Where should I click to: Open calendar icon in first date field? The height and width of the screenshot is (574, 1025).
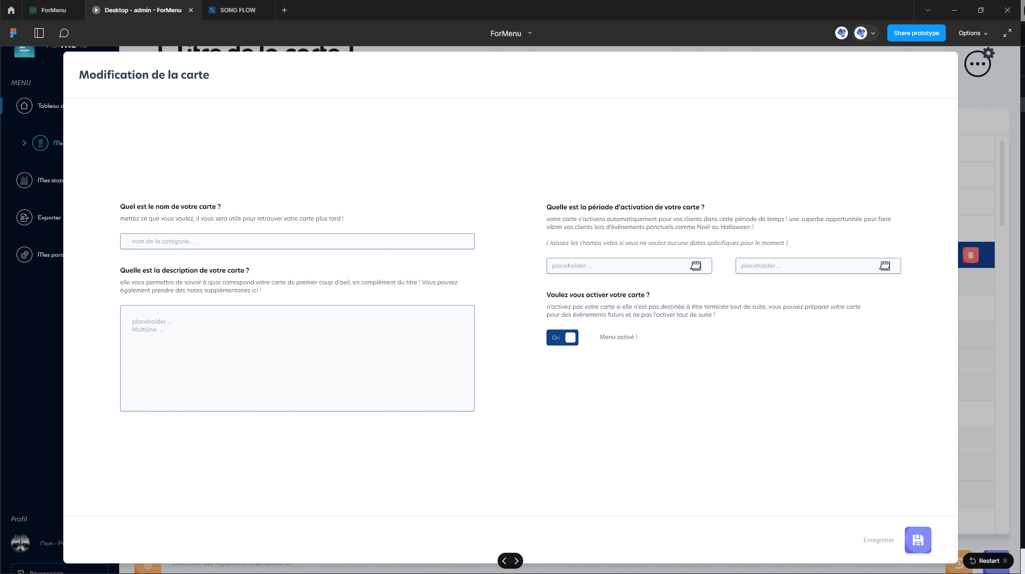pyautogui.click(x=695, y=266)
